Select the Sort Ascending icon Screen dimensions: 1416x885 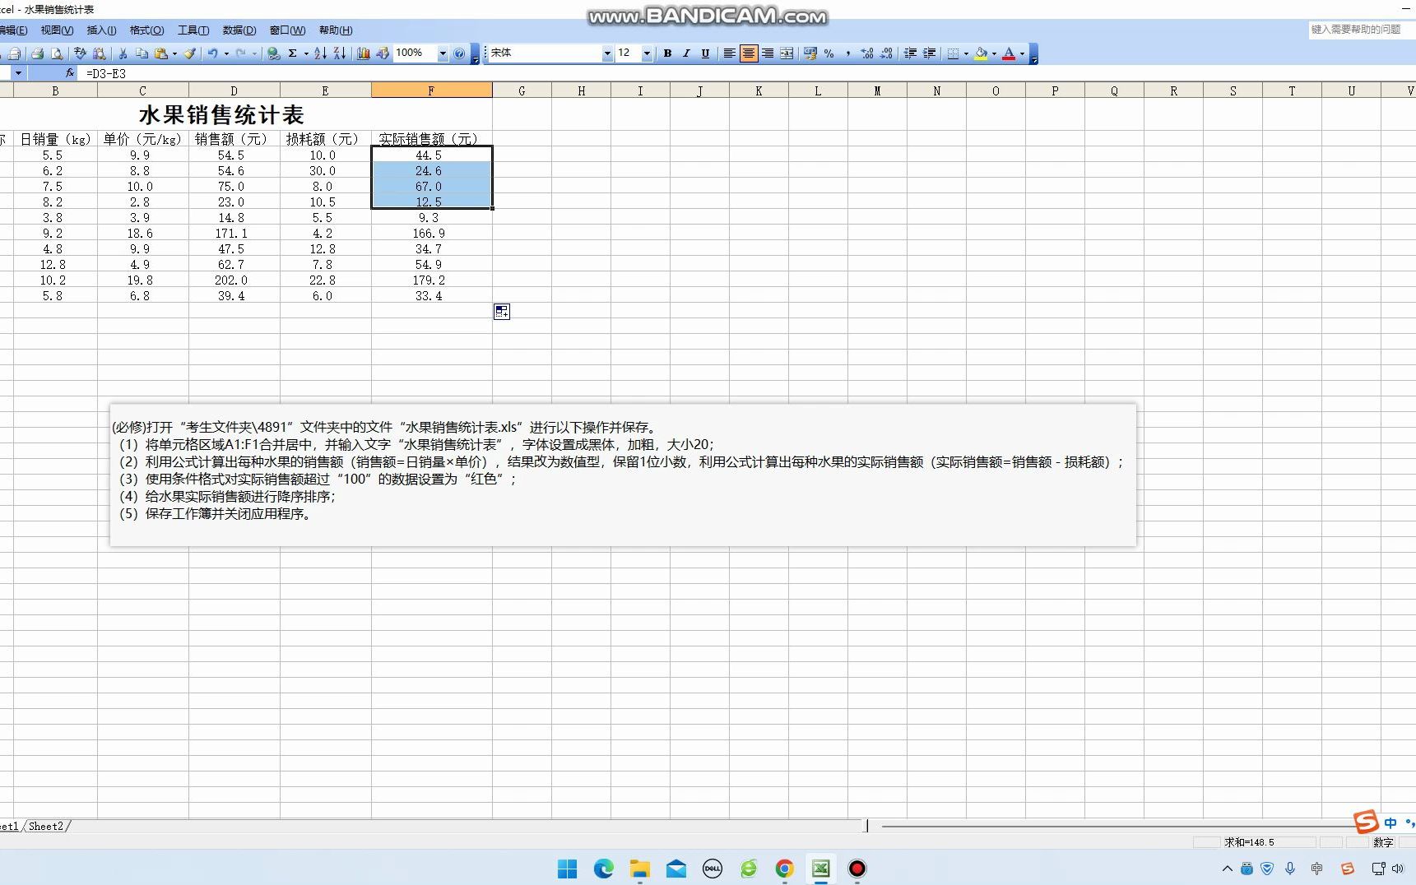pos(321,53)
